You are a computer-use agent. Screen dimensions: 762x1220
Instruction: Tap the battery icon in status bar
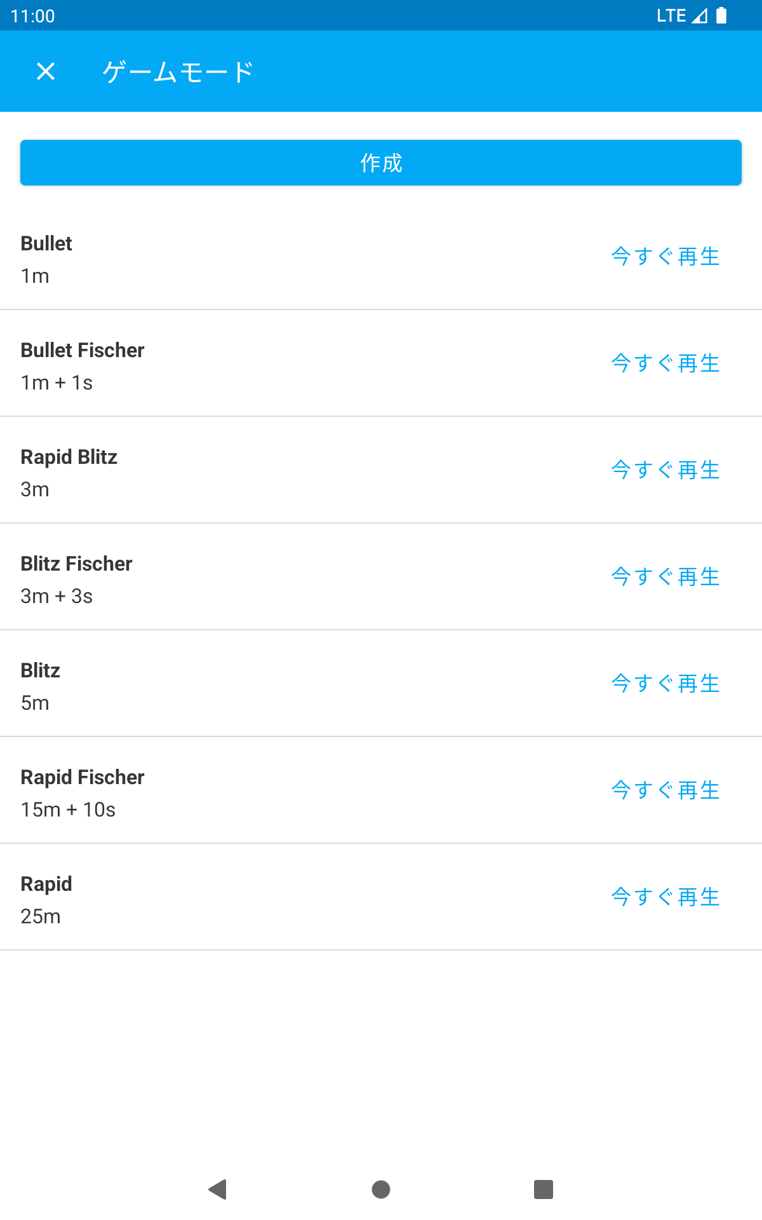721,15
